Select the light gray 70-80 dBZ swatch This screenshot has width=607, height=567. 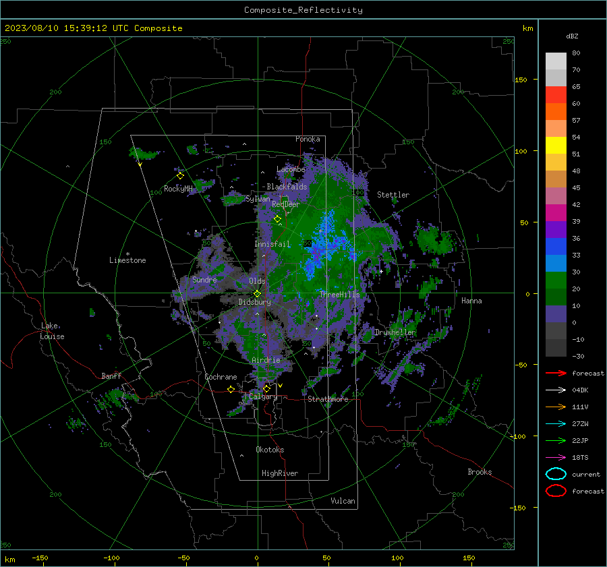click(556, 61)
